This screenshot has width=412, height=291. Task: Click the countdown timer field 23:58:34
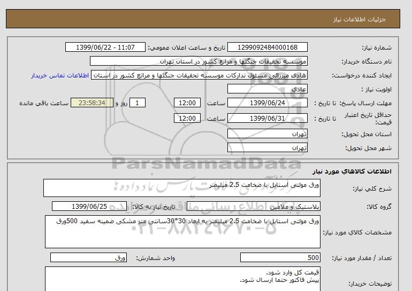92,103
